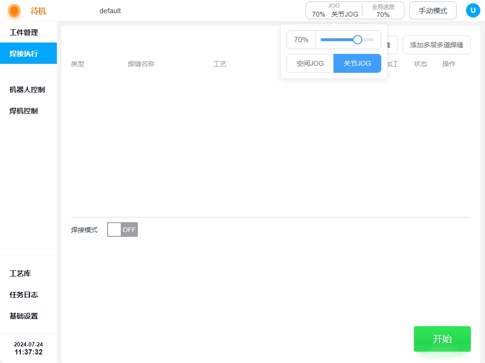This screenshot has width=485, height=363.
Task: Click the 70% JOG speed input field
Action: [x=301, y=40]
